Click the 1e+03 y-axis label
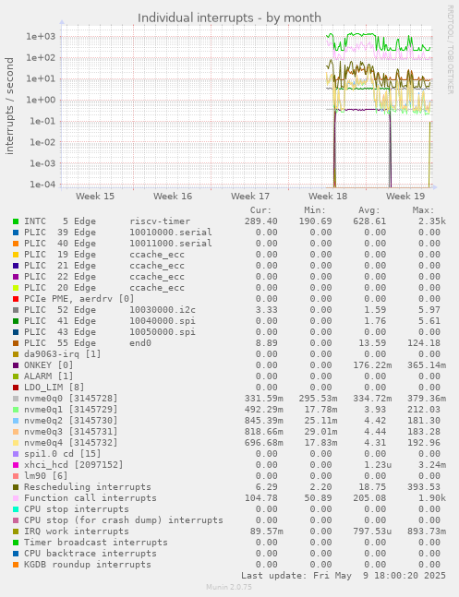 41,37
